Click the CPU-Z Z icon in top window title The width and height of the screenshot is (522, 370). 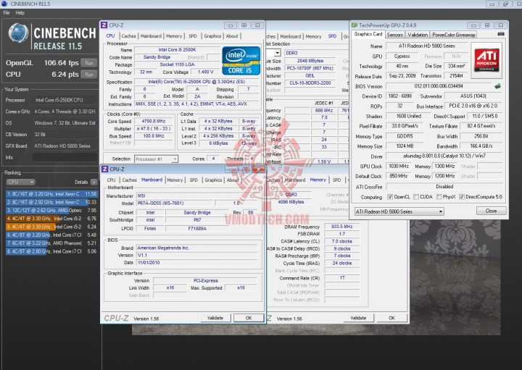tap(104, 25)
